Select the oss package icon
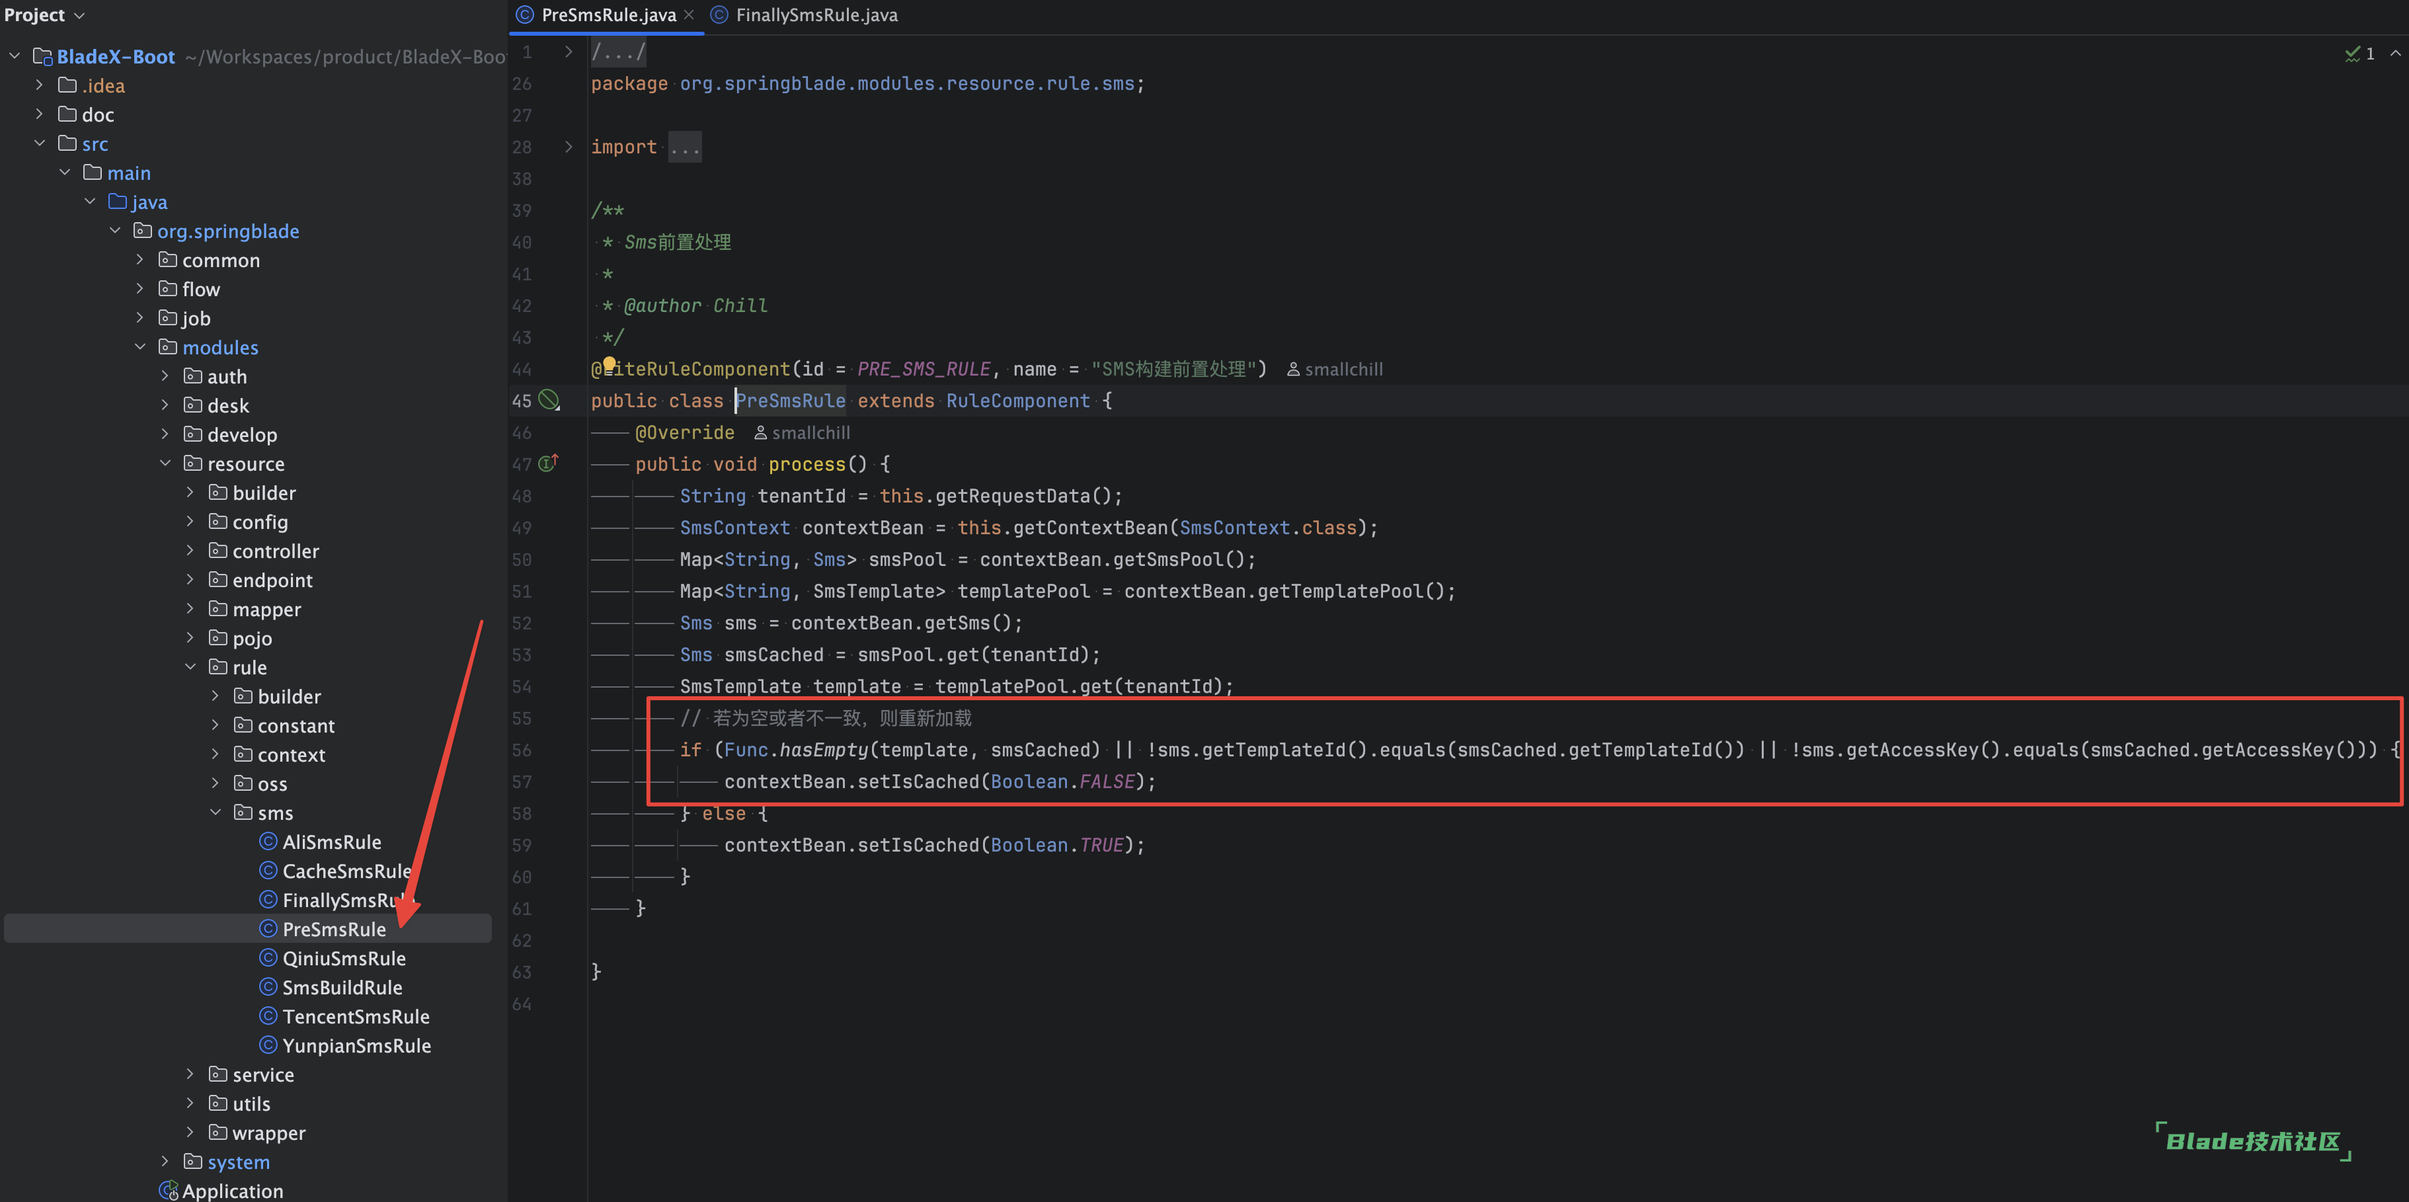2409x1202 pixels. 243,782
